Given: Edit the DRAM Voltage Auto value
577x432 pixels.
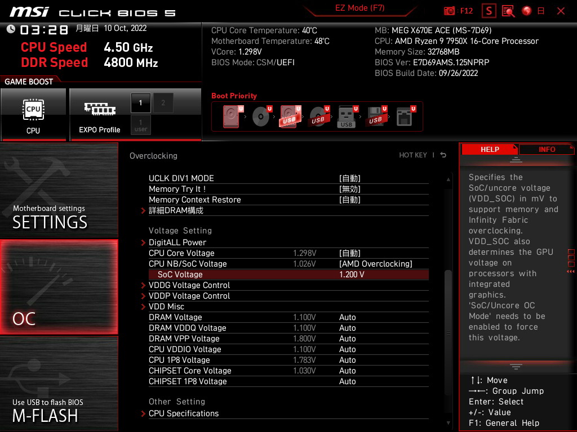Looking at the screenshot, I should point(347,317).
